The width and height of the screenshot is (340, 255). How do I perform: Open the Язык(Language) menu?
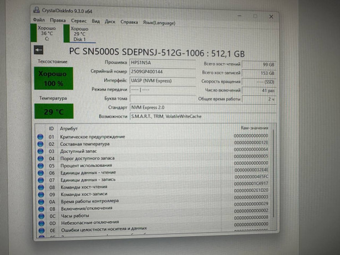(159, 23)
